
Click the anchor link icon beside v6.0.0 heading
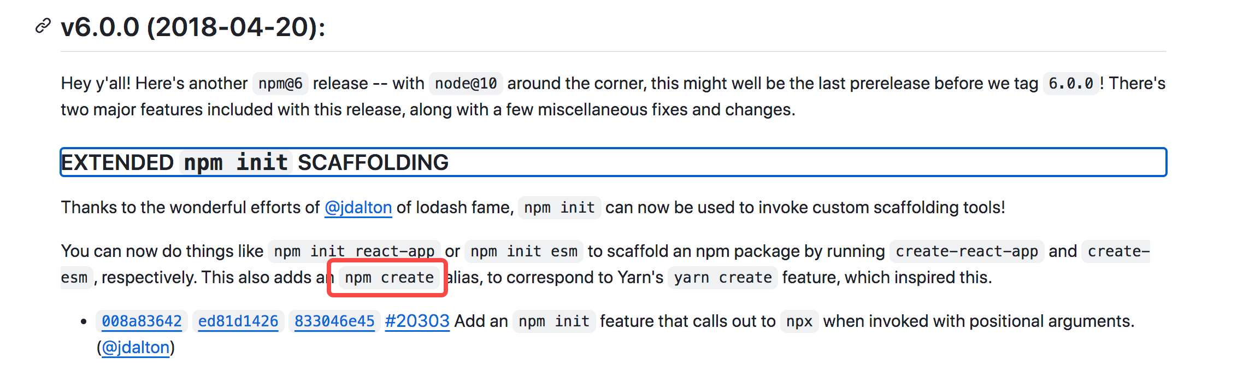(x=43, y=26)
